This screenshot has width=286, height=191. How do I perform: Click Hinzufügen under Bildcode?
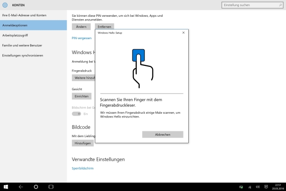82,143
